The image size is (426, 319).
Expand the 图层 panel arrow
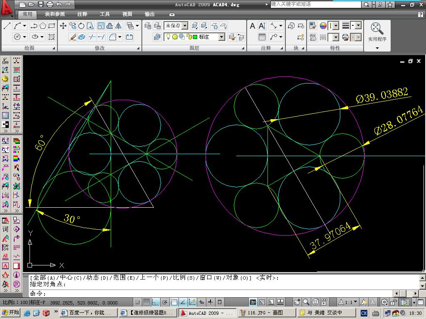coord(243,48)
